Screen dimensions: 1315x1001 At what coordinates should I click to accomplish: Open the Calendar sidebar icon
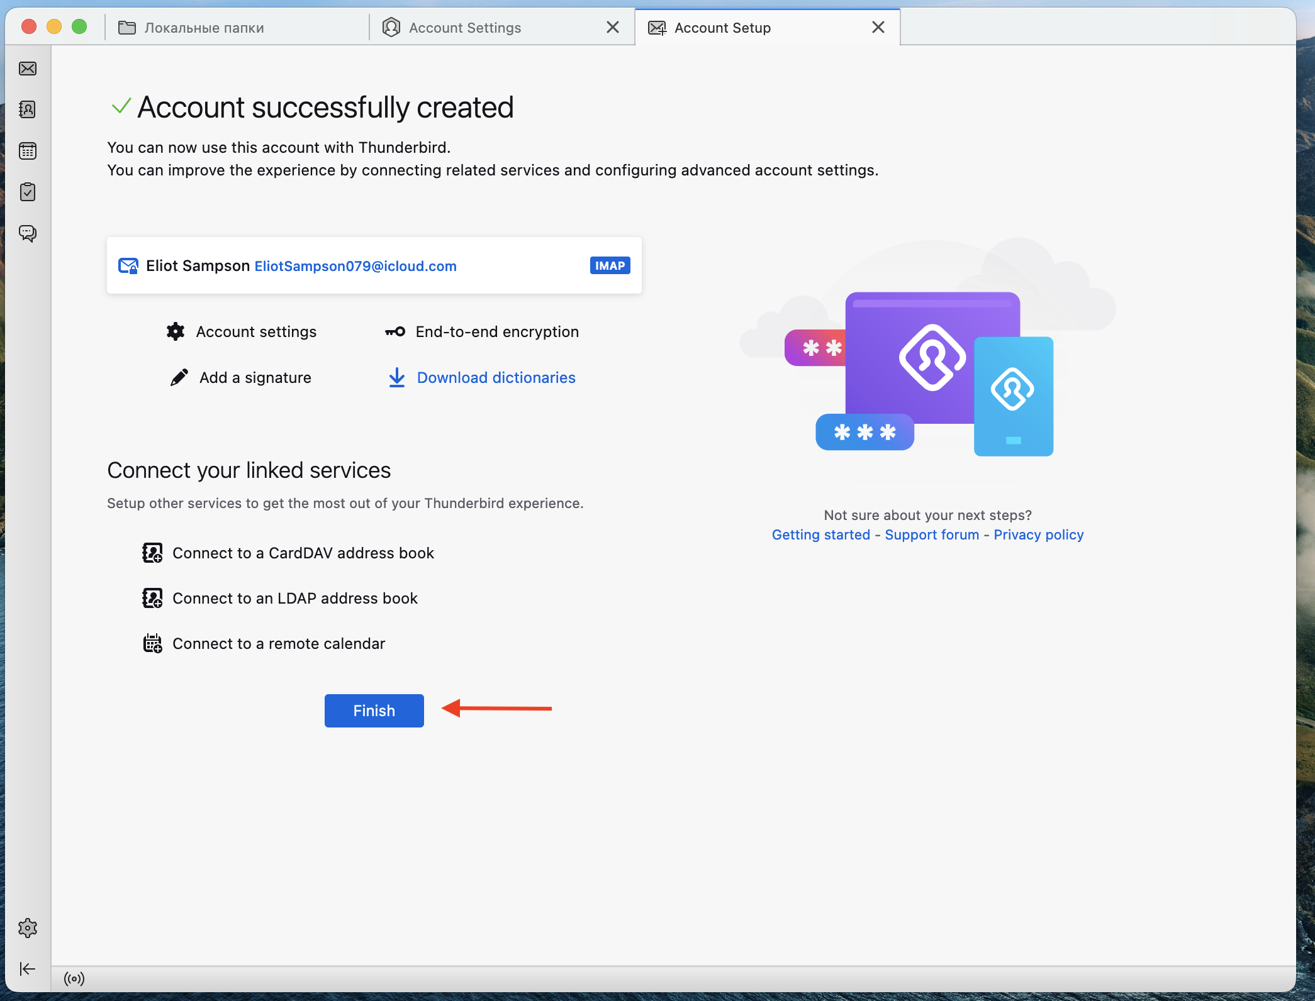click(x=28, y=151)
